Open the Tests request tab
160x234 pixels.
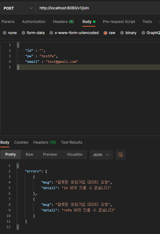pyautogui.click(x=147, y=22)
